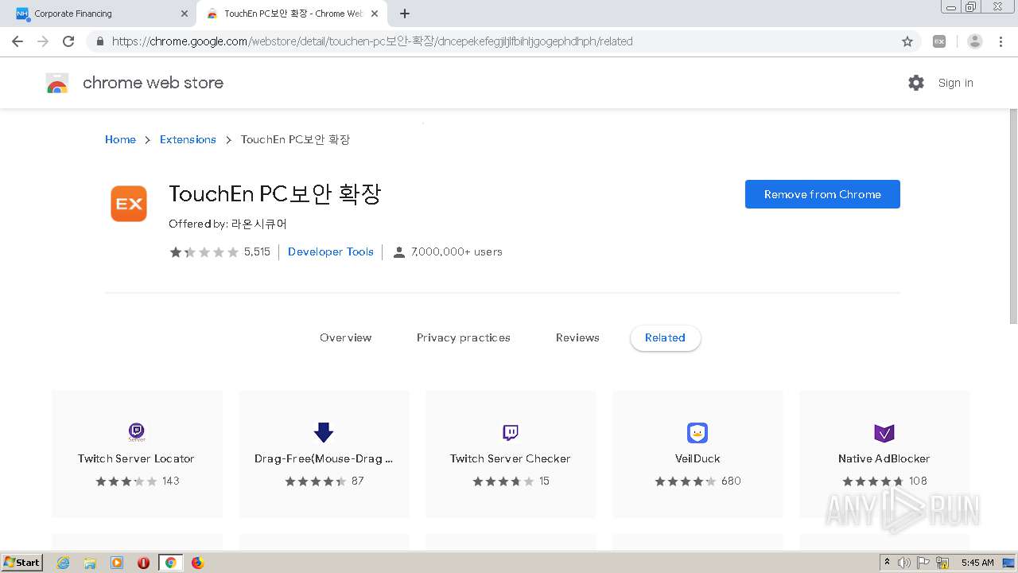Open Twitch Server Locator icon
This screenshot has width=1018, height=573.
coord(137,433)
